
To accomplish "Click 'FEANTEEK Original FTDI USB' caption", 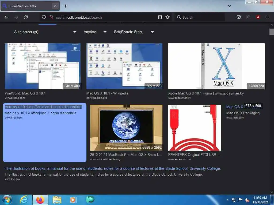I will click(x=194, y=155).
